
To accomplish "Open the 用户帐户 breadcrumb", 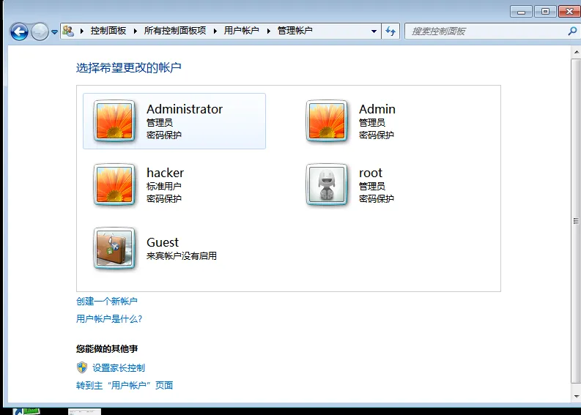I will click(241, 31).
